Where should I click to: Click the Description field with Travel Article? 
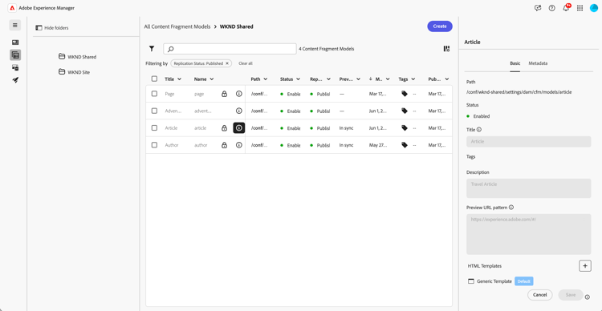(x=529, y=188)
